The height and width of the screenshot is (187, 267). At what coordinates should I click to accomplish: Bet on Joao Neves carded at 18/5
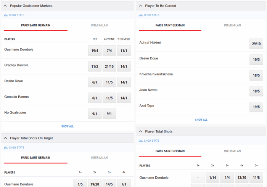(256, 91)
